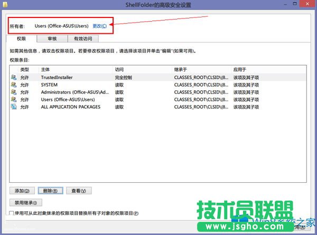Click the 更改(C) owner link
The image size is (317, 235).
[99, 26]
